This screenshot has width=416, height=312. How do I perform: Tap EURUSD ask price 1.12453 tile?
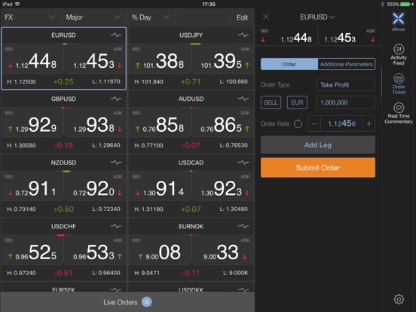pyautogui.click(x=95, y=59)
